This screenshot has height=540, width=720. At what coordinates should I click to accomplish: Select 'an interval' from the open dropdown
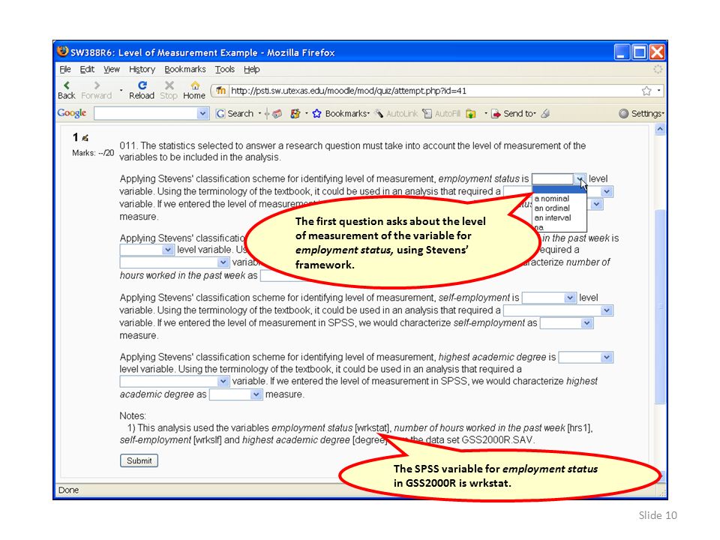559,217
